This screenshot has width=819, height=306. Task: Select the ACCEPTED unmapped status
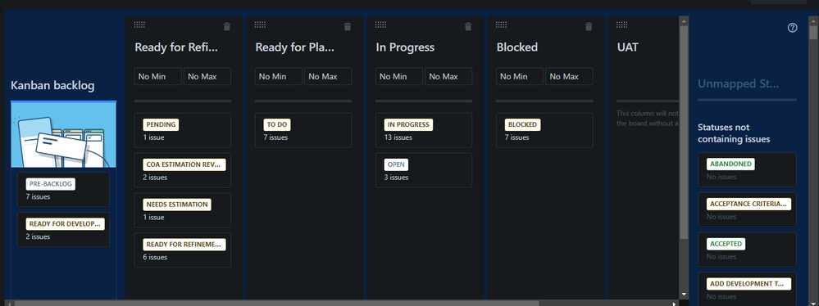coord(747,250)
